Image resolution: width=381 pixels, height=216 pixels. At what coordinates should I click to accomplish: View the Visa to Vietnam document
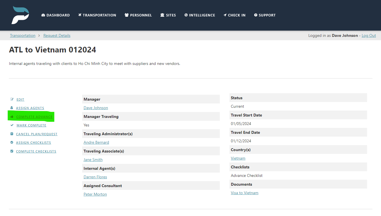(244, 193)
